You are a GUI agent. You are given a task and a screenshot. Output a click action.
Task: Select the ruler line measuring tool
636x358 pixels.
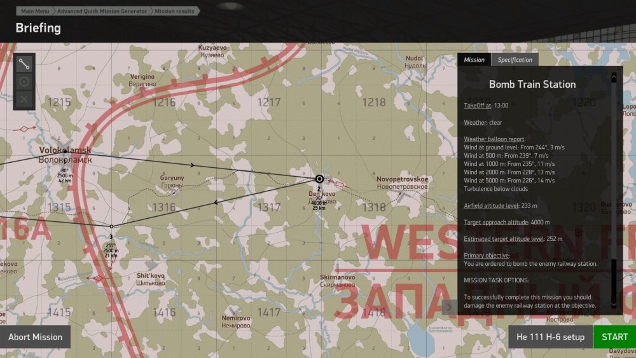(x=24, y=64)
